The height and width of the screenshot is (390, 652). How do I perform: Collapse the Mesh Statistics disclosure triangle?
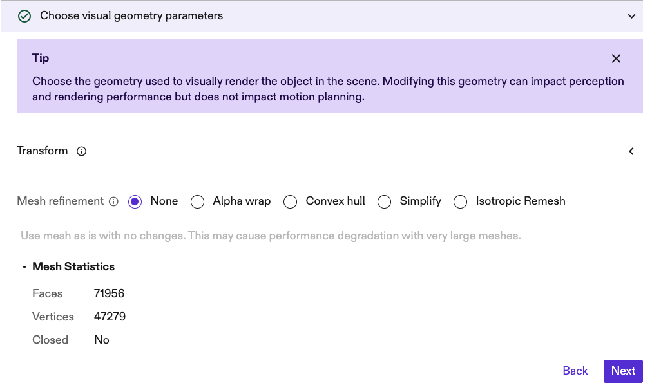pyautogui.click(x=24, y=267)
